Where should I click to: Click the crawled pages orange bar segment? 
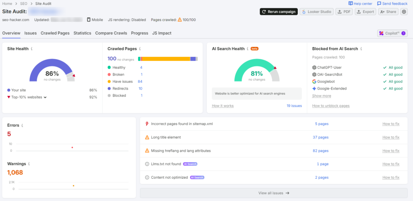pyautogui.click(x=166, y=59)
